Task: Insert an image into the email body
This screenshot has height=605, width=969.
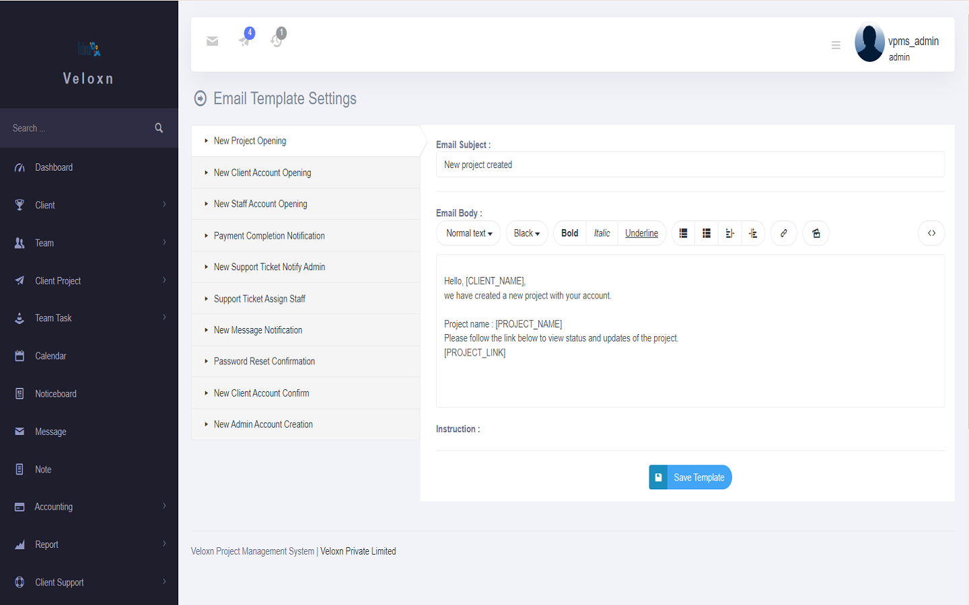Action: click(816, 233)
